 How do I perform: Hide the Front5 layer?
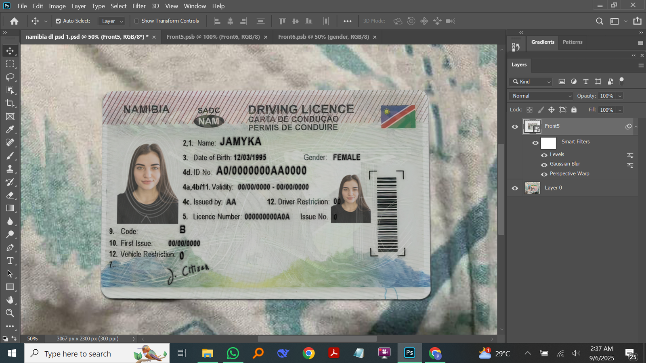(x=515, y=127)
